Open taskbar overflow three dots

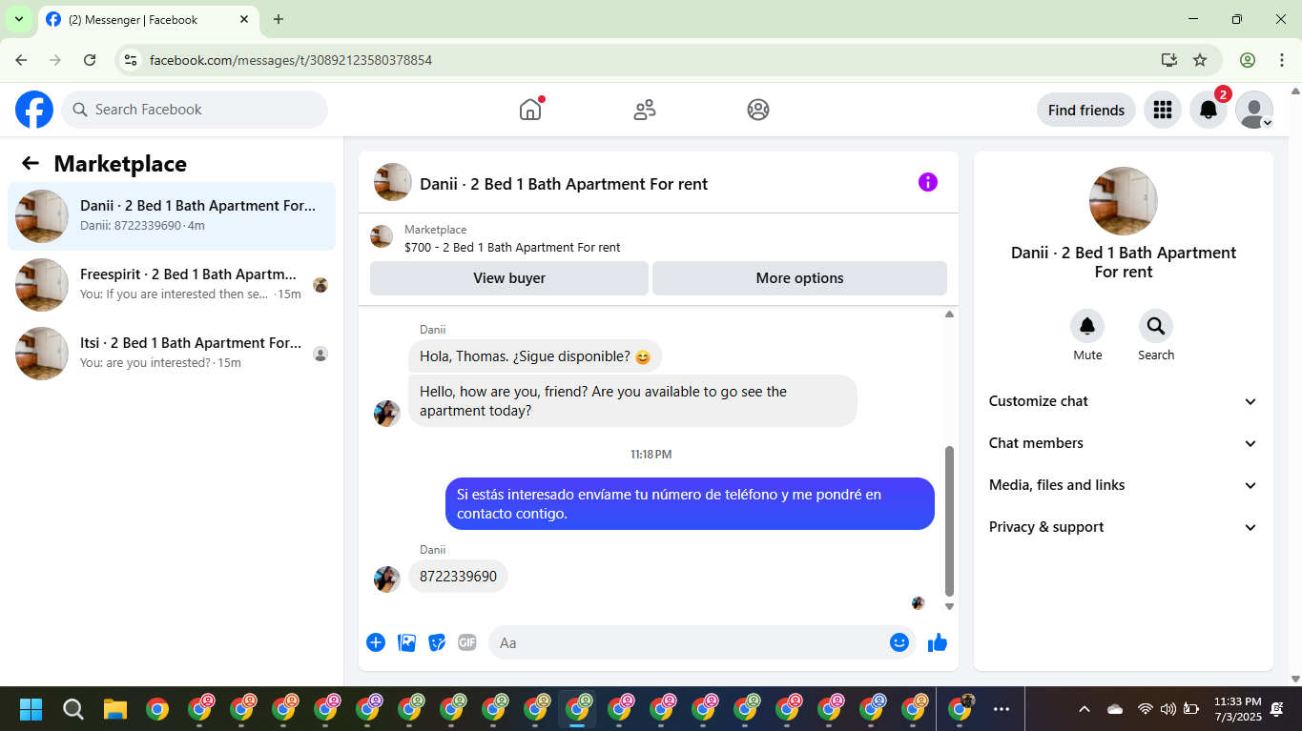pos(1002,709)
